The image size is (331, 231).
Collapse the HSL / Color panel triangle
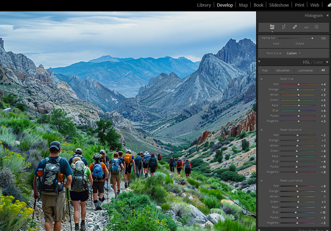click(327, 62)
